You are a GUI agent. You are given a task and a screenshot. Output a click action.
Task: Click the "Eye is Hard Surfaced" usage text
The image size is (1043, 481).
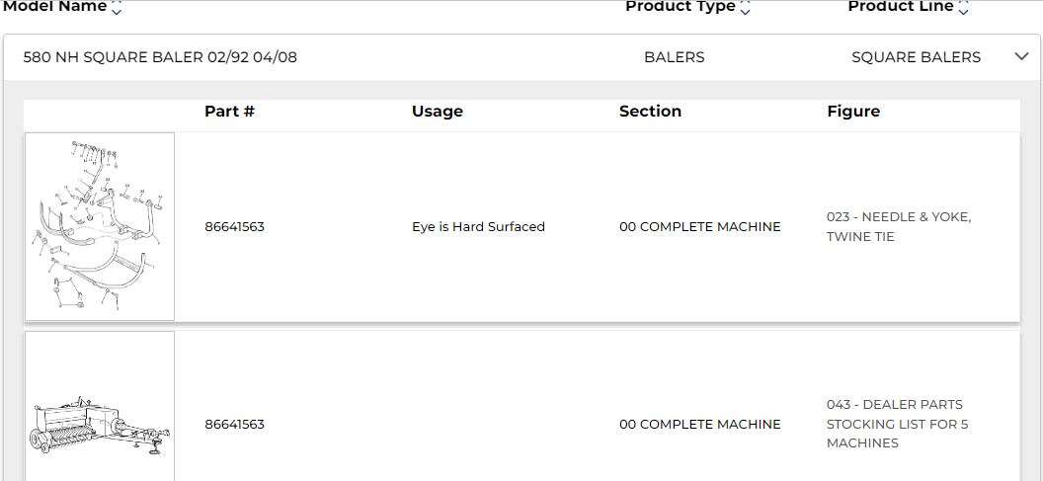[478, 226]
